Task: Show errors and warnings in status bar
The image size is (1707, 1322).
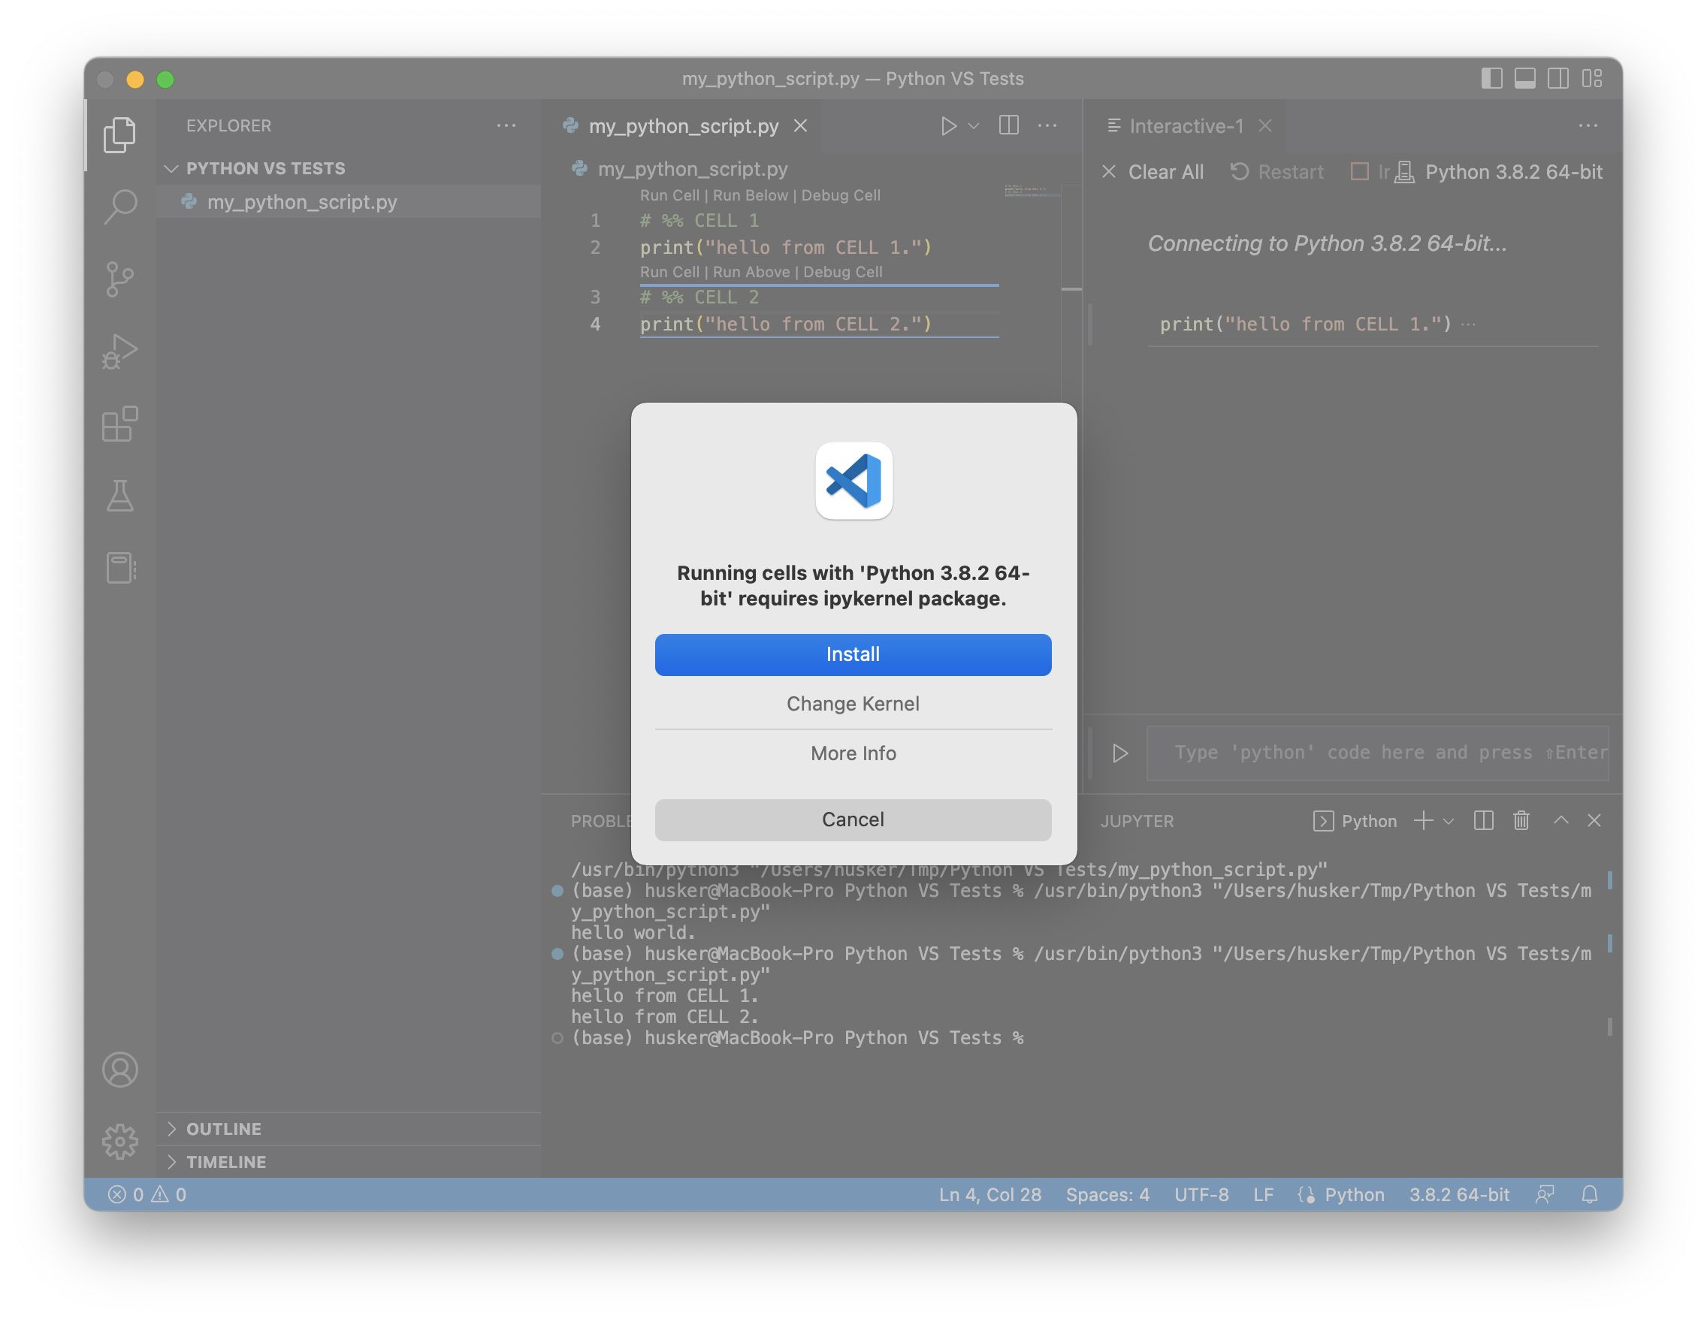Action: click(147, 1194)
